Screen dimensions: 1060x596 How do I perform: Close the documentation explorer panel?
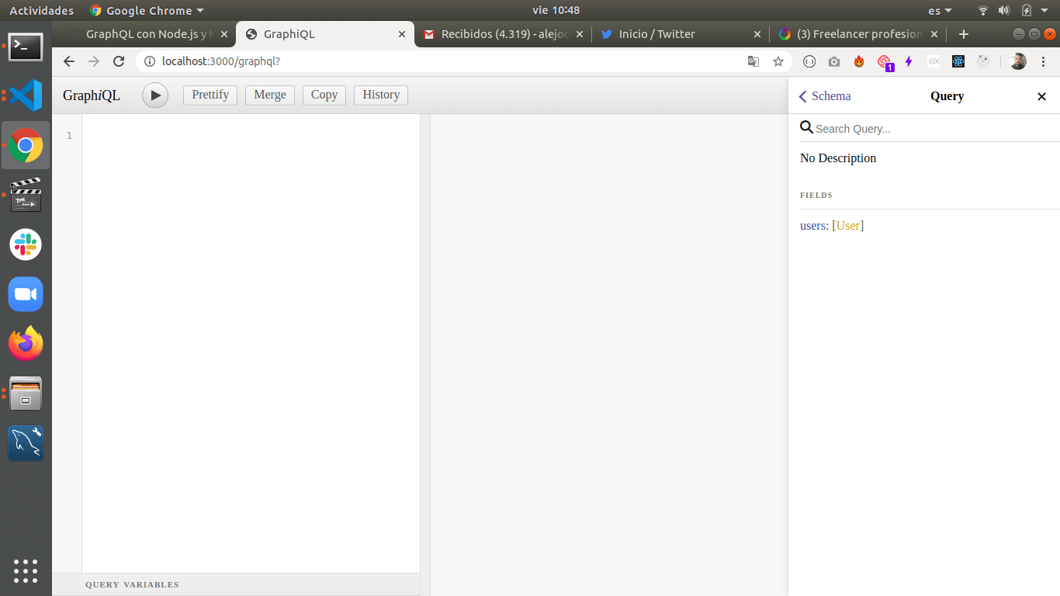tap(1041, 96)
